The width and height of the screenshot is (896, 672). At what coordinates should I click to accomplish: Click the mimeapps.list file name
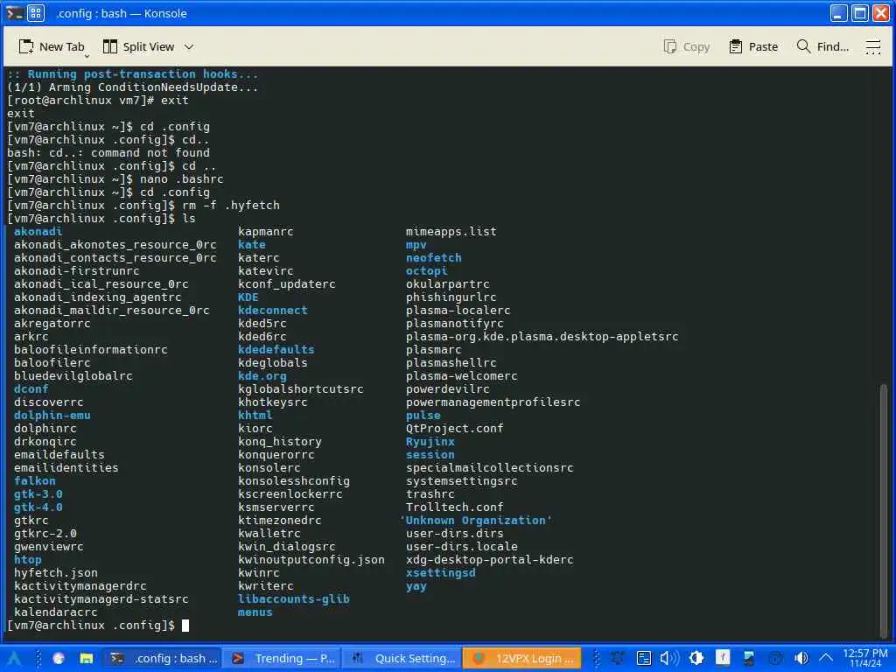click(451, 231)
